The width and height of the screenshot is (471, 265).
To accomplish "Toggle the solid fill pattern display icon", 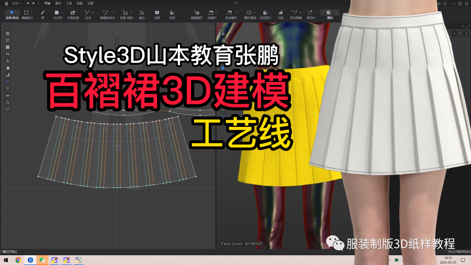I will [7, 47].
